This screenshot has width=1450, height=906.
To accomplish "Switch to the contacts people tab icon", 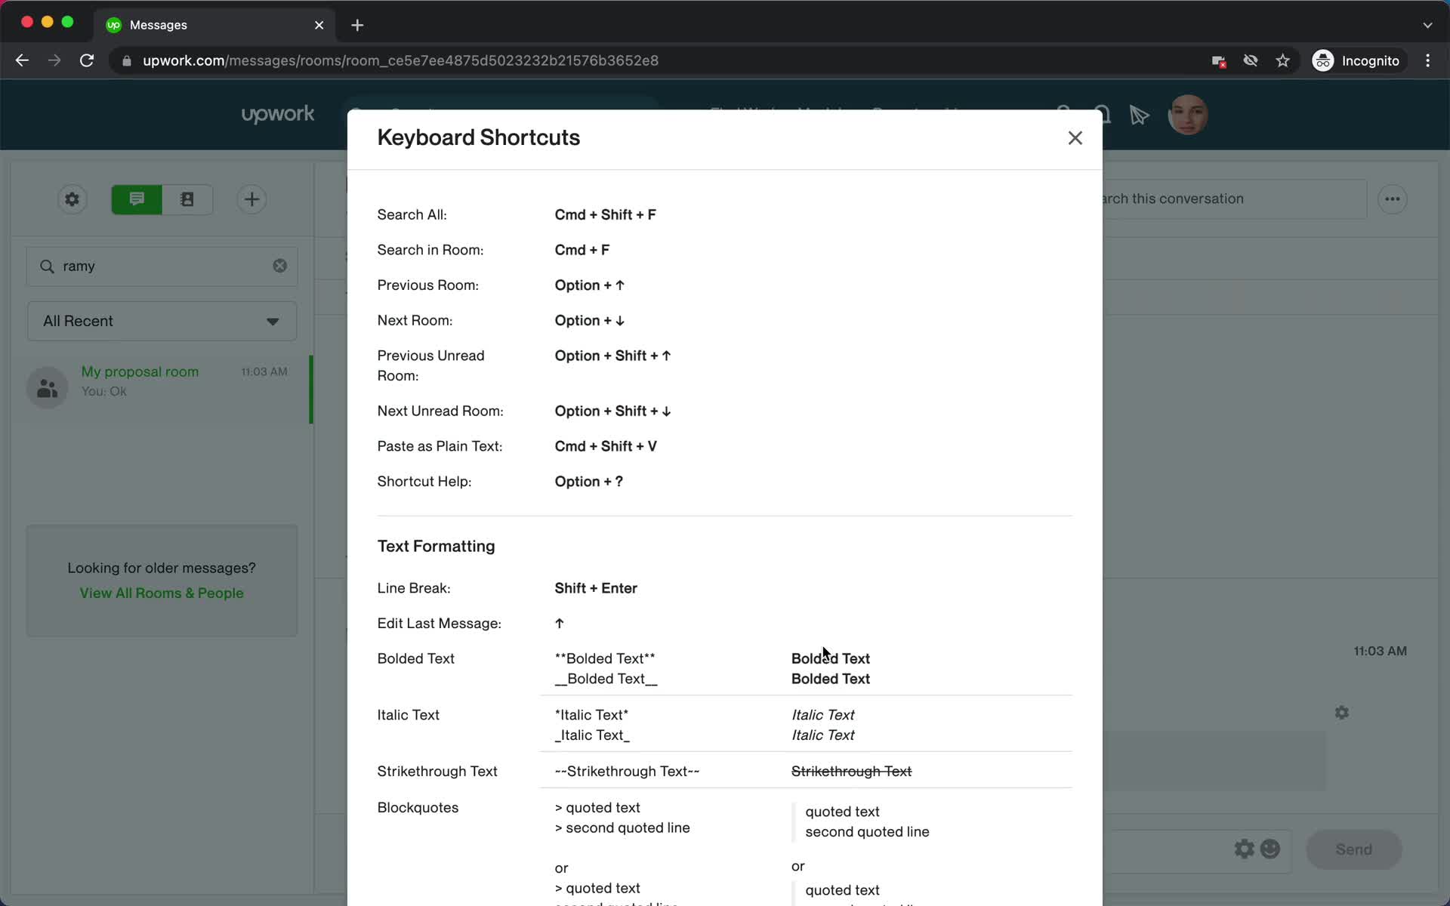I will (x=187, y=199).
